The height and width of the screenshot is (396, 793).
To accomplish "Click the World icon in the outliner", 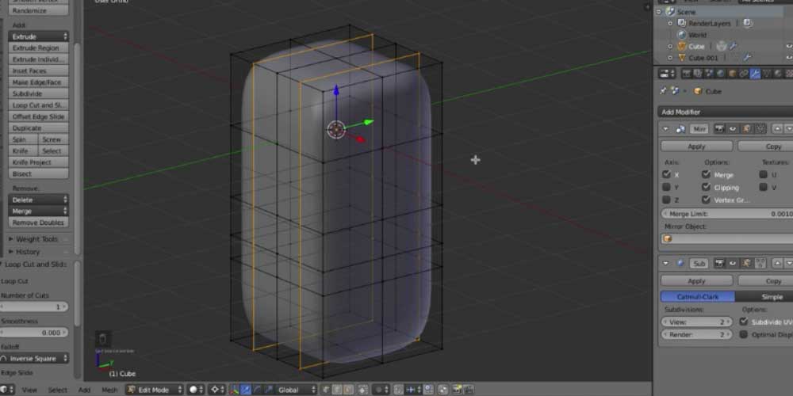I will pyautogui.click(x=680, y=35).
